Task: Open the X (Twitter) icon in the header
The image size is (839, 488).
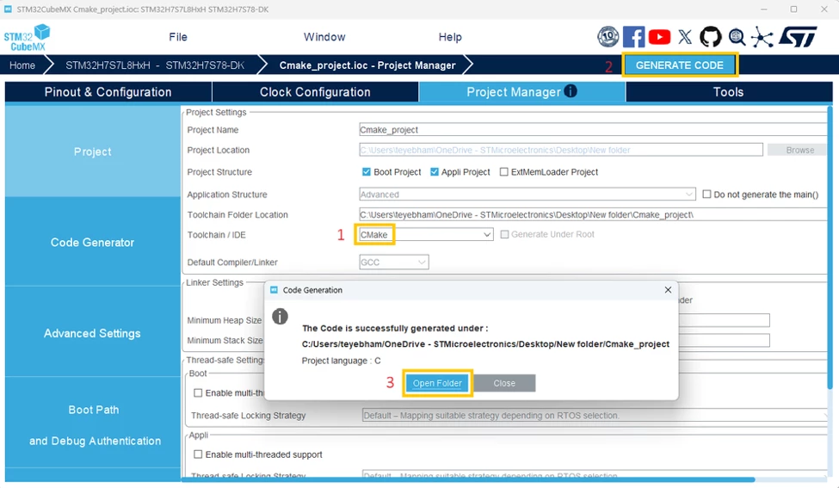Action: 685,37
